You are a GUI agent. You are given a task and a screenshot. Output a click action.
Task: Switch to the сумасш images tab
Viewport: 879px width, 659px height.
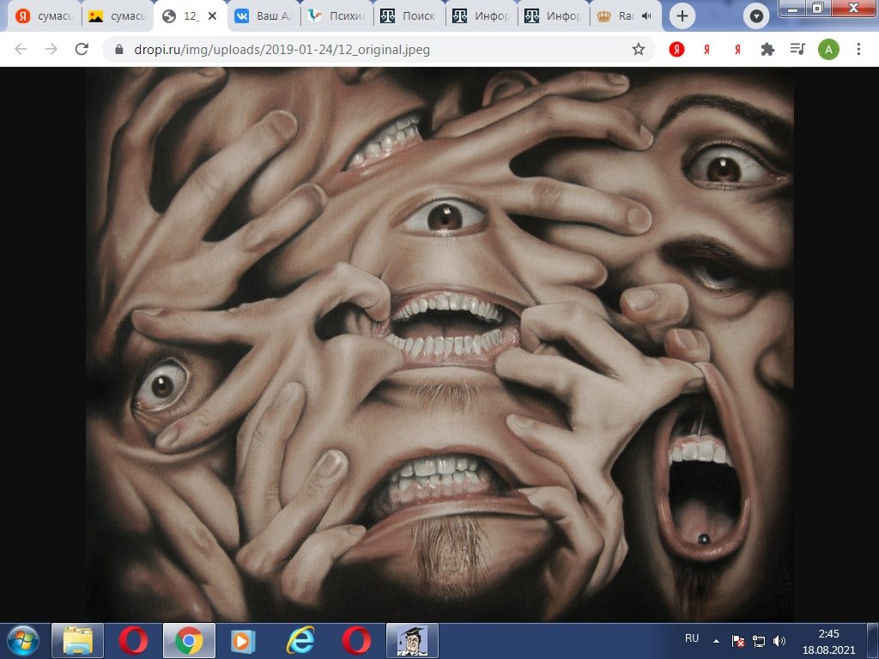point(117,16)
